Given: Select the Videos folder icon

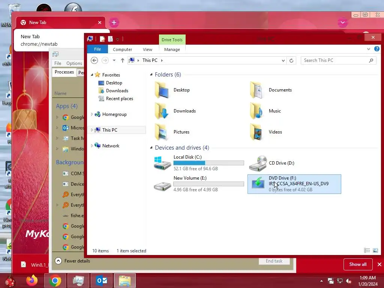Looking at the screenshot, I should (x=256, y=132).
